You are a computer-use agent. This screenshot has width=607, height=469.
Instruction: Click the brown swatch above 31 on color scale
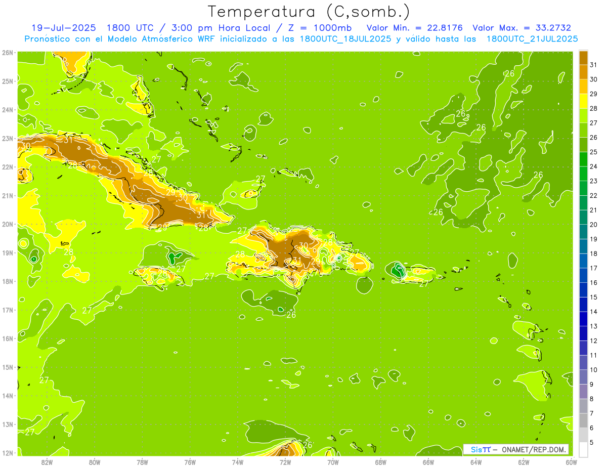(583, 58)
